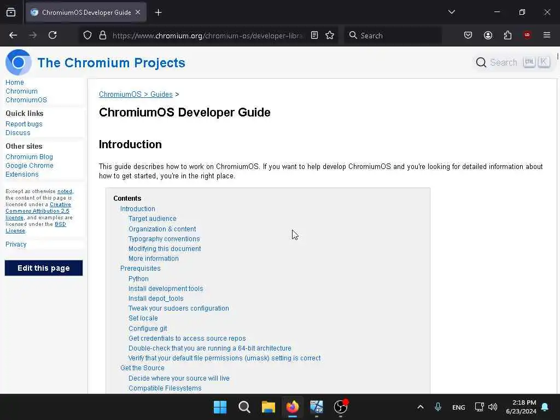The image size is (560, 420).
Task: Open Extensions sidebar link
Action: coord(22,174)
